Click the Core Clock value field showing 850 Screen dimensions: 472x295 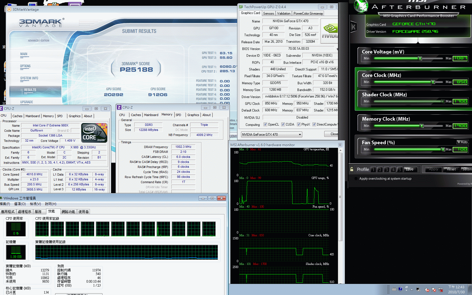click(460, 82)
